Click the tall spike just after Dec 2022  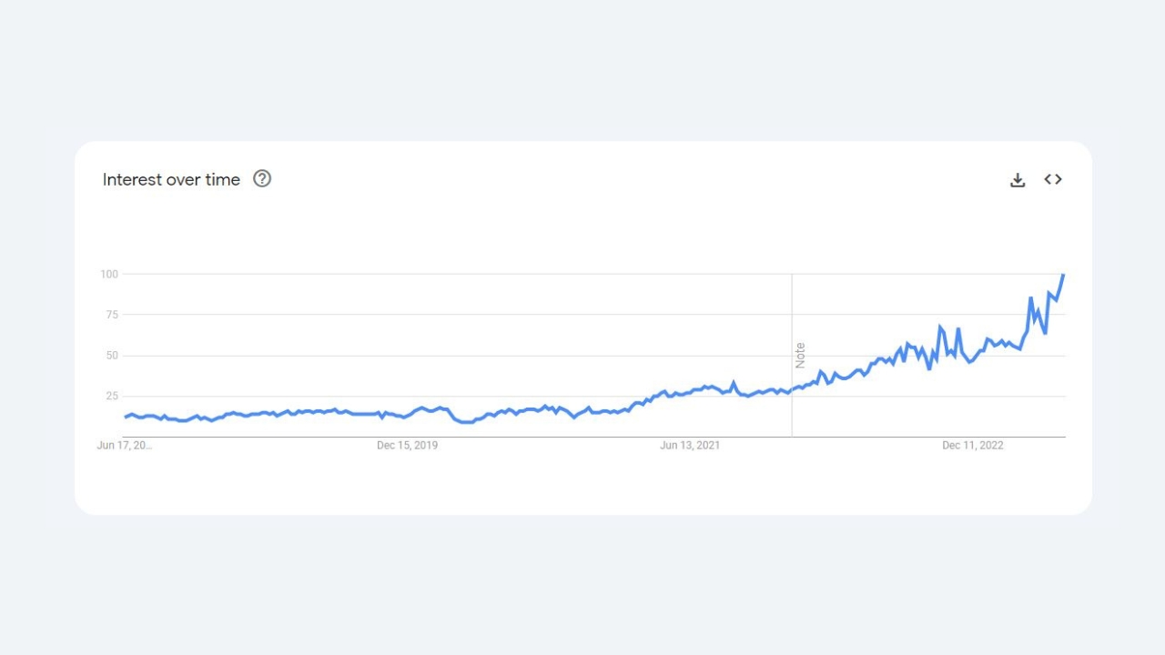pos(1030,297)
